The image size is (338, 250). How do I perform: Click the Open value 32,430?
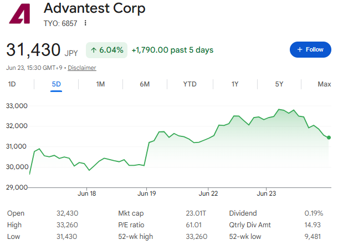pyautogui.click(x=68, y=213)
